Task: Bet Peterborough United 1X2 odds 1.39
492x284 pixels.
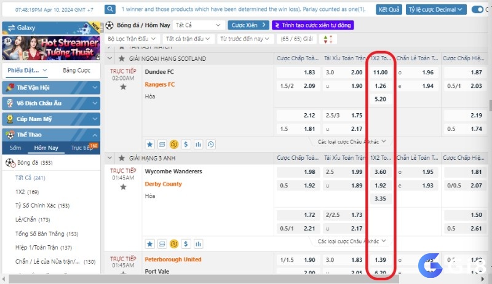Action: point(380,260)
